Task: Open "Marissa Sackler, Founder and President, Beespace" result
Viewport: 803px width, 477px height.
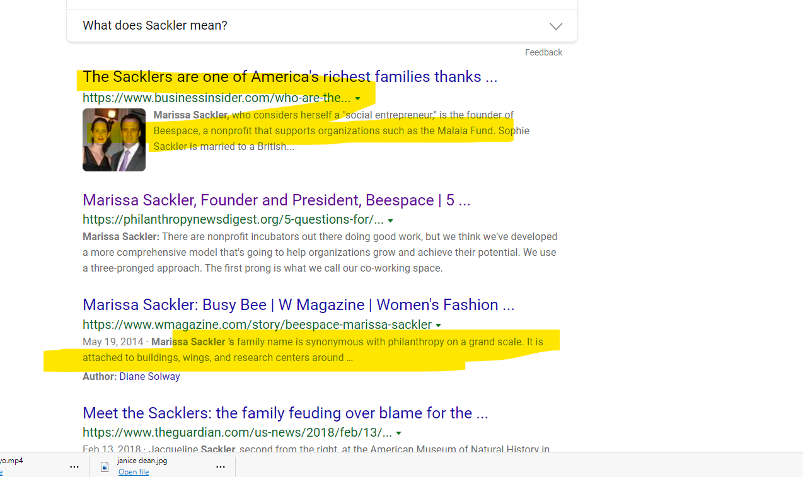Action: [277, 200]
